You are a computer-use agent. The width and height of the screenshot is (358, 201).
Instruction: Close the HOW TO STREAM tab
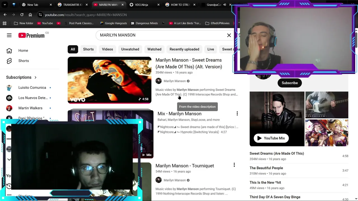194,5
